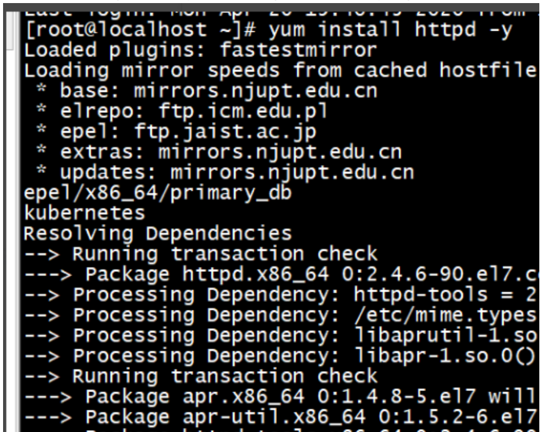Click extras mirror mirrors.njupt.edu.cn text
Image resolution: width=543 pixels, height=432 pixels.
click(280, 153)
